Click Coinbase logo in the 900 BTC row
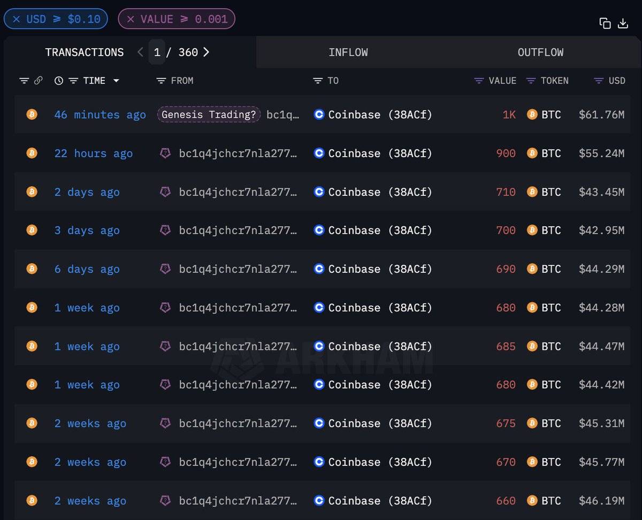Screen dimensions: 642x520 (319, 153)
